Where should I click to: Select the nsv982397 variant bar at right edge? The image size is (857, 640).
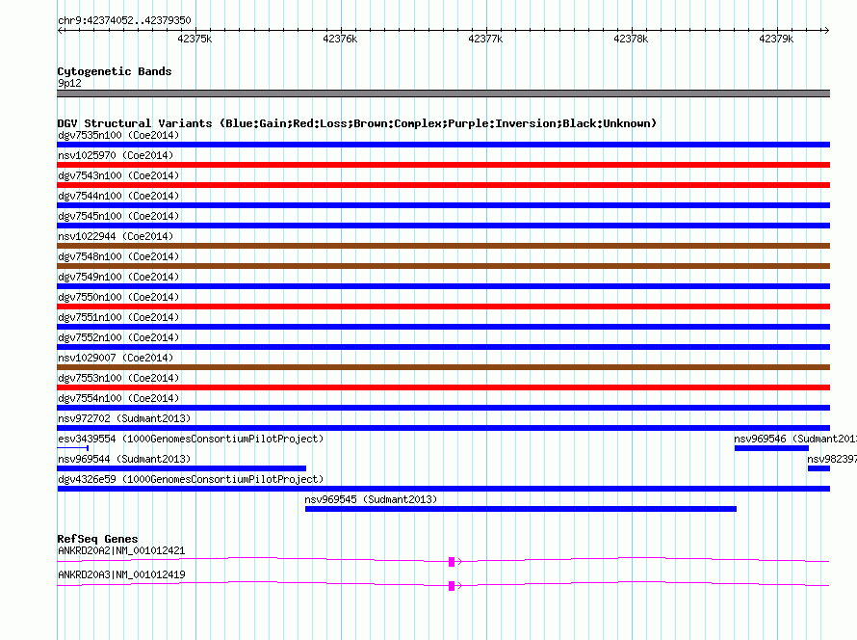point(818,468)
